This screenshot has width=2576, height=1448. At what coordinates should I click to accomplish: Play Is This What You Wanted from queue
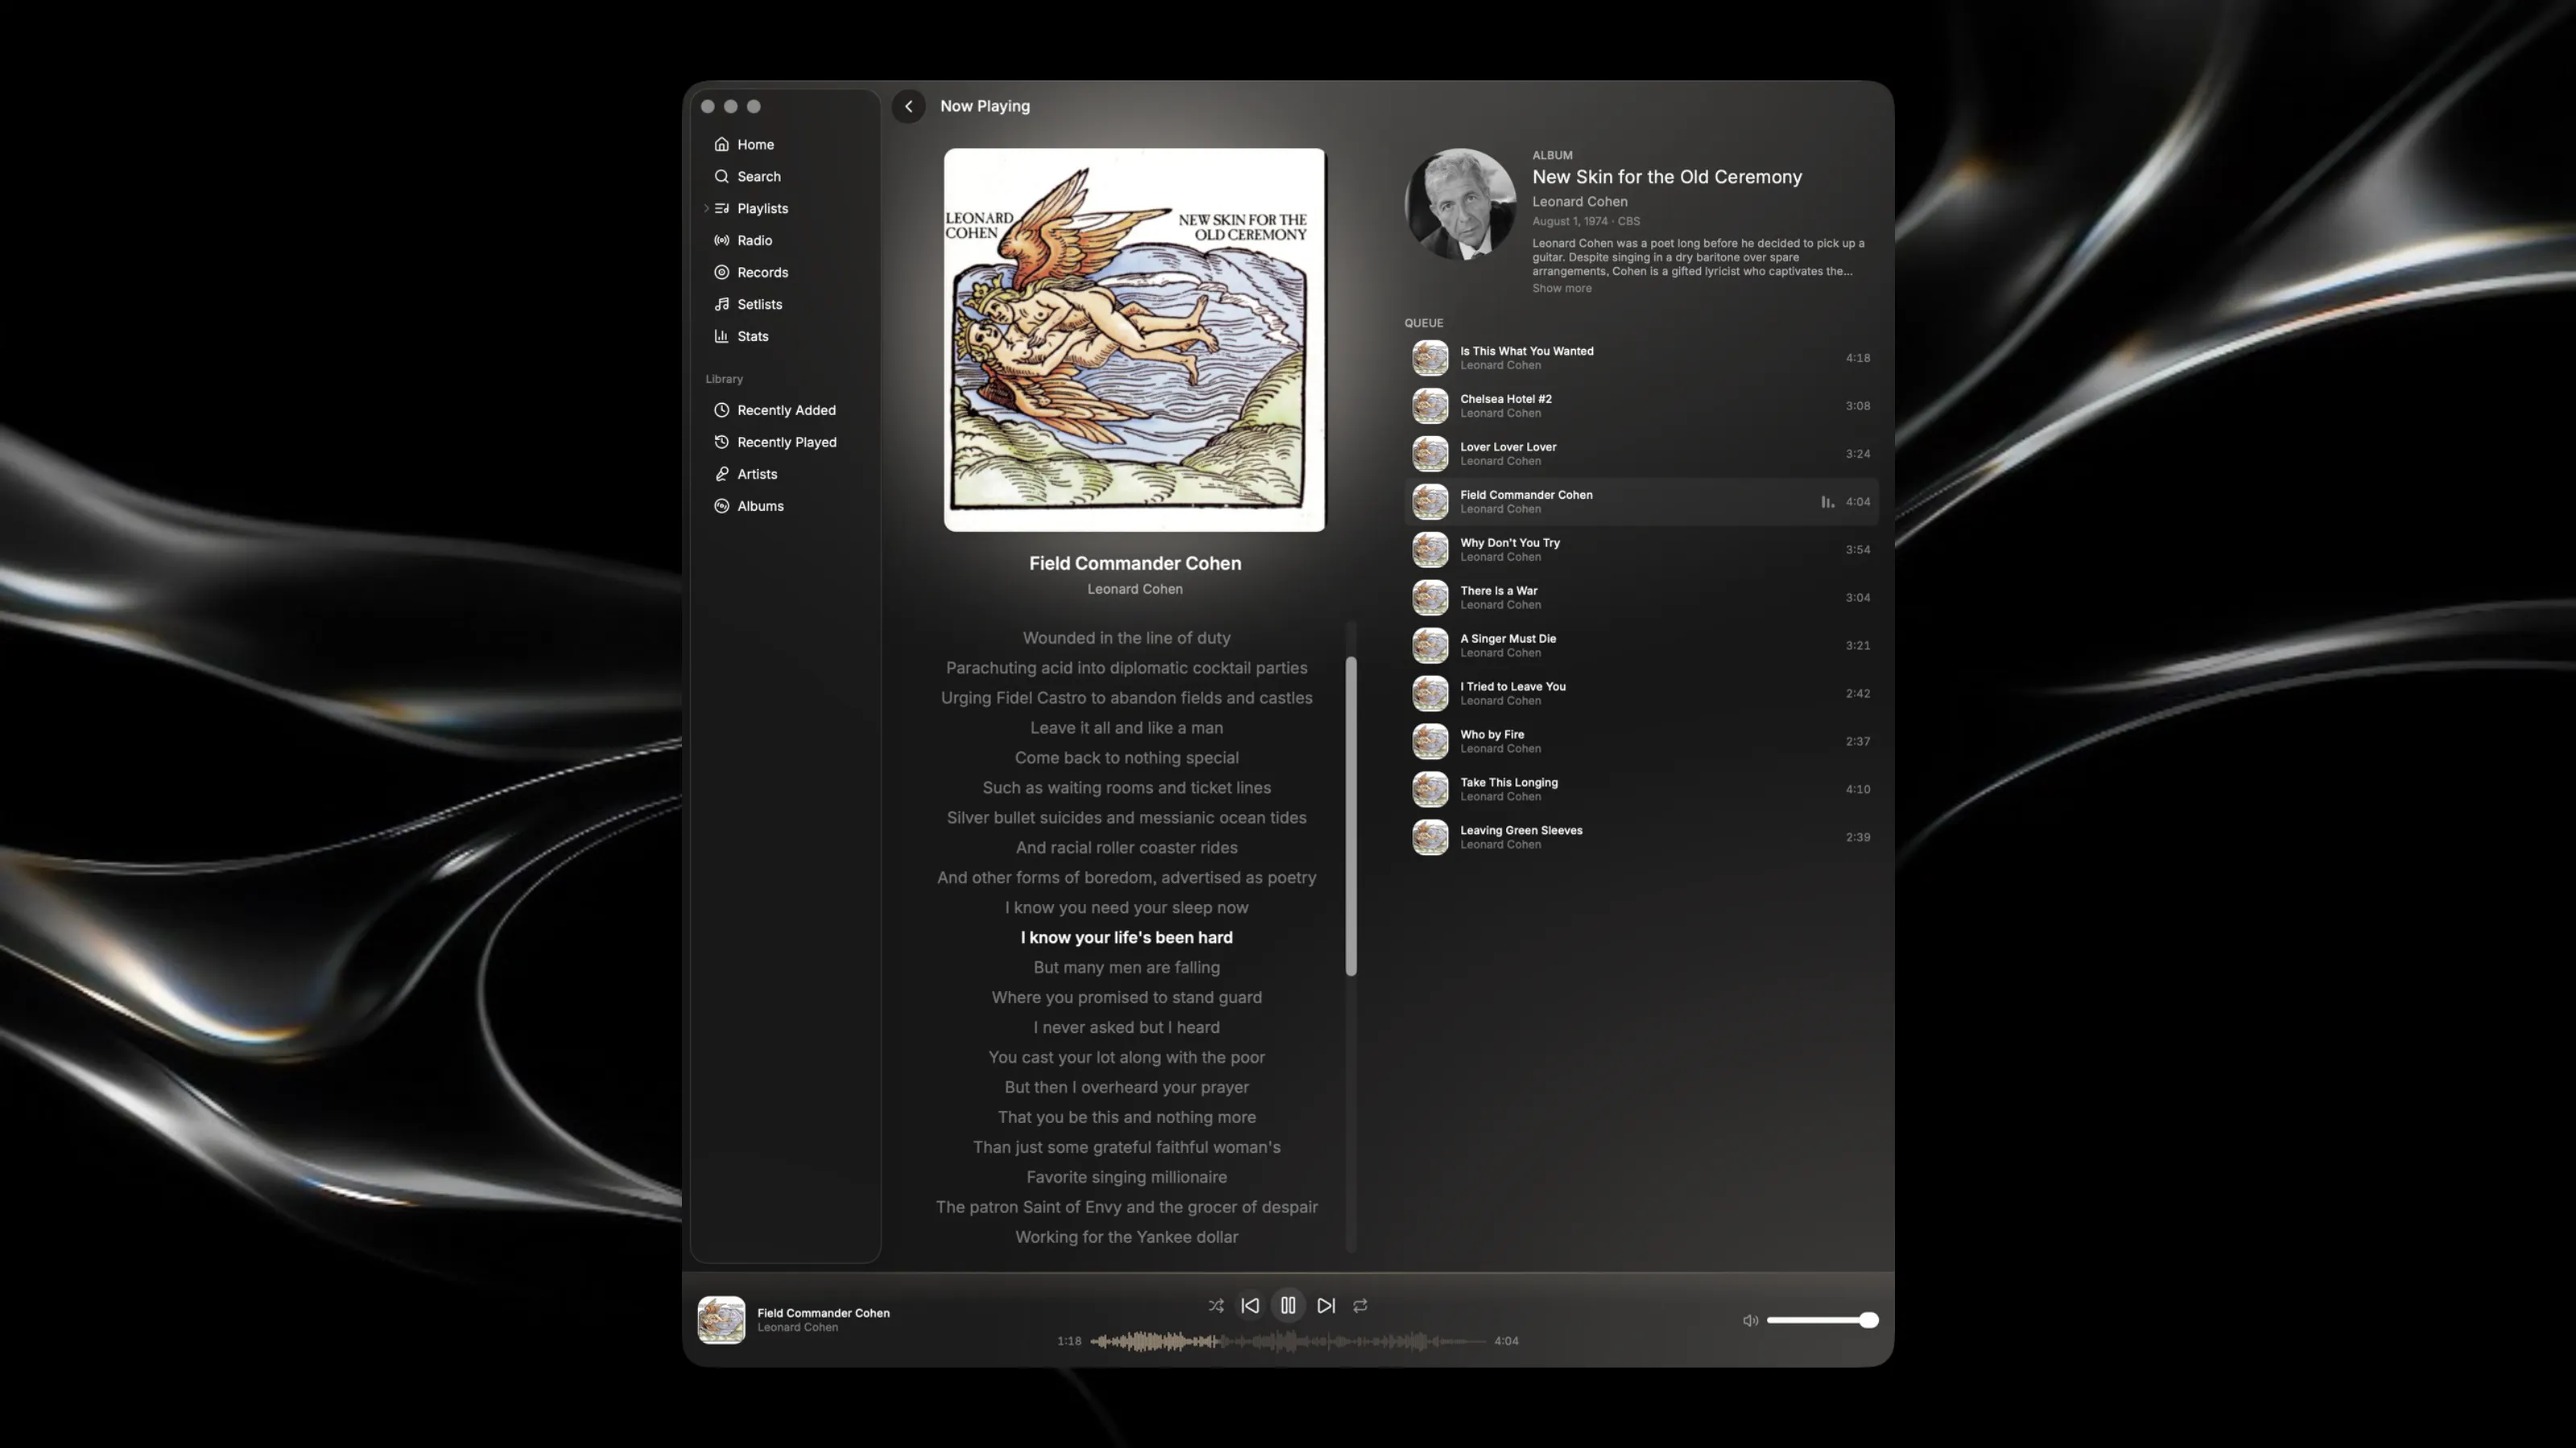[1641, 358]
